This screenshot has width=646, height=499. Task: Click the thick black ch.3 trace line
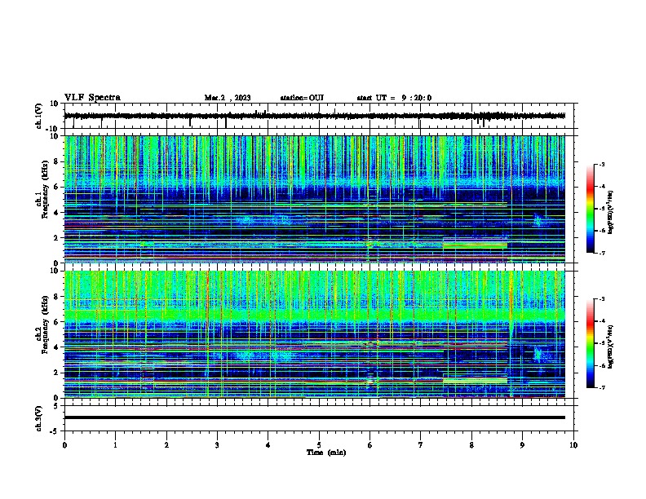point(315,417)
